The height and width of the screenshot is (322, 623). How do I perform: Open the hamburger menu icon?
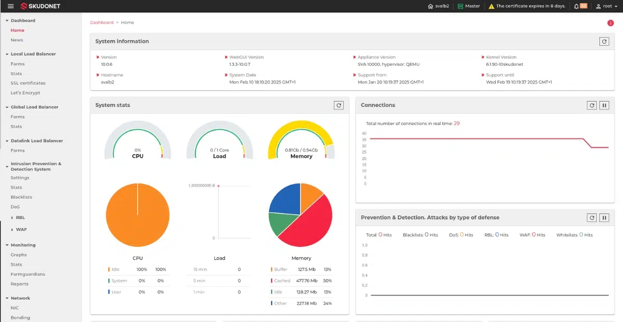(10, 6)
